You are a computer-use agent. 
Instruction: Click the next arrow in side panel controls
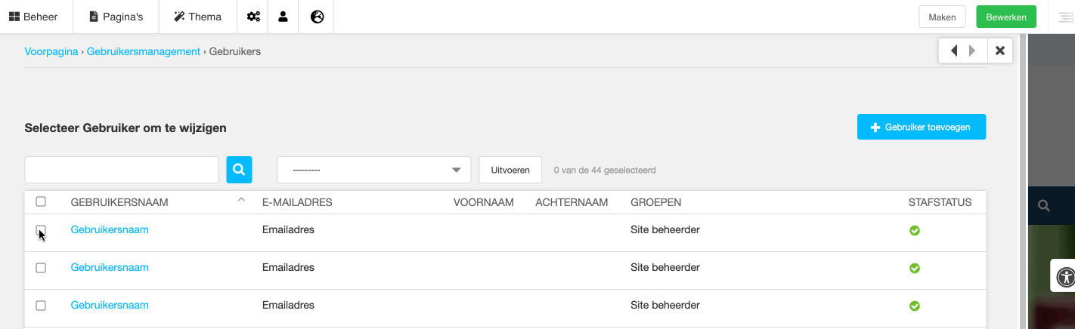972,51
